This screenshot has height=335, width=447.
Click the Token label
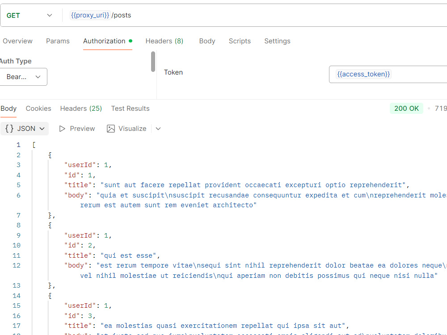point(173,72)
